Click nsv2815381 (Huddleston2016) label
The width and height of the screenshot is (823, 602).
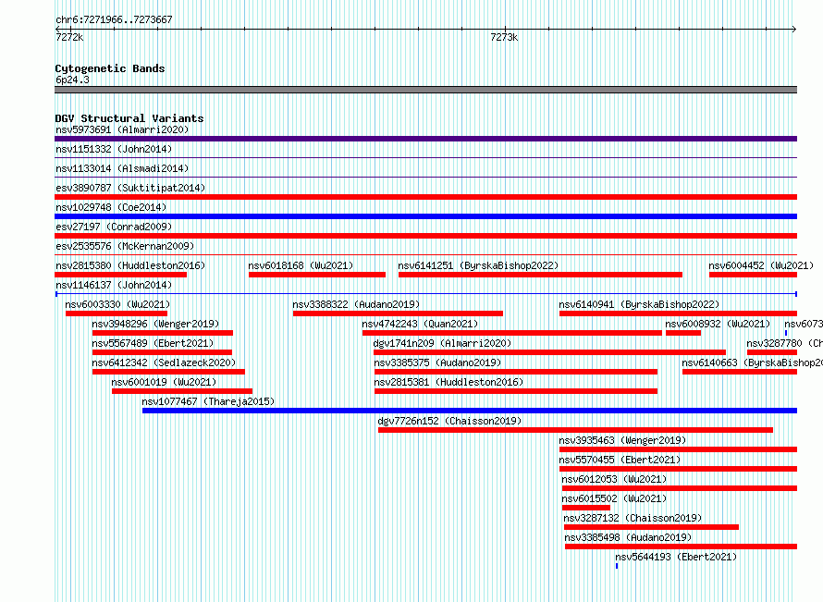pyautogui.click(x=448, y=382)
